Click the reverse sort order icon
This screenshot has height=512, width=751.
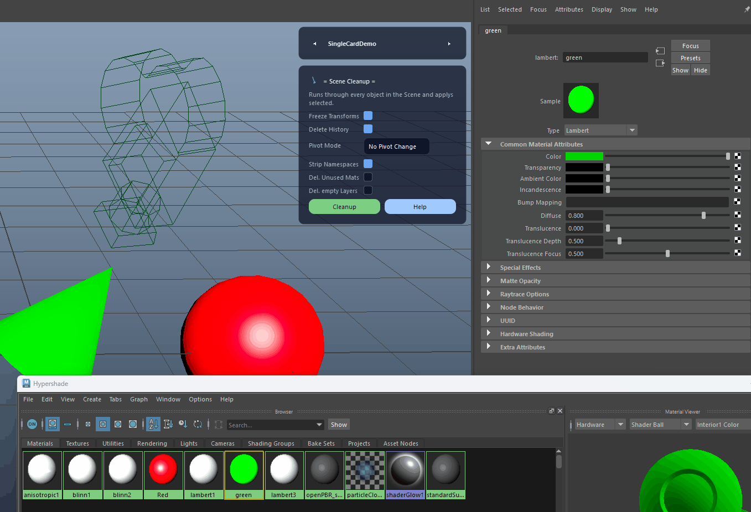(x=198, y=425)
